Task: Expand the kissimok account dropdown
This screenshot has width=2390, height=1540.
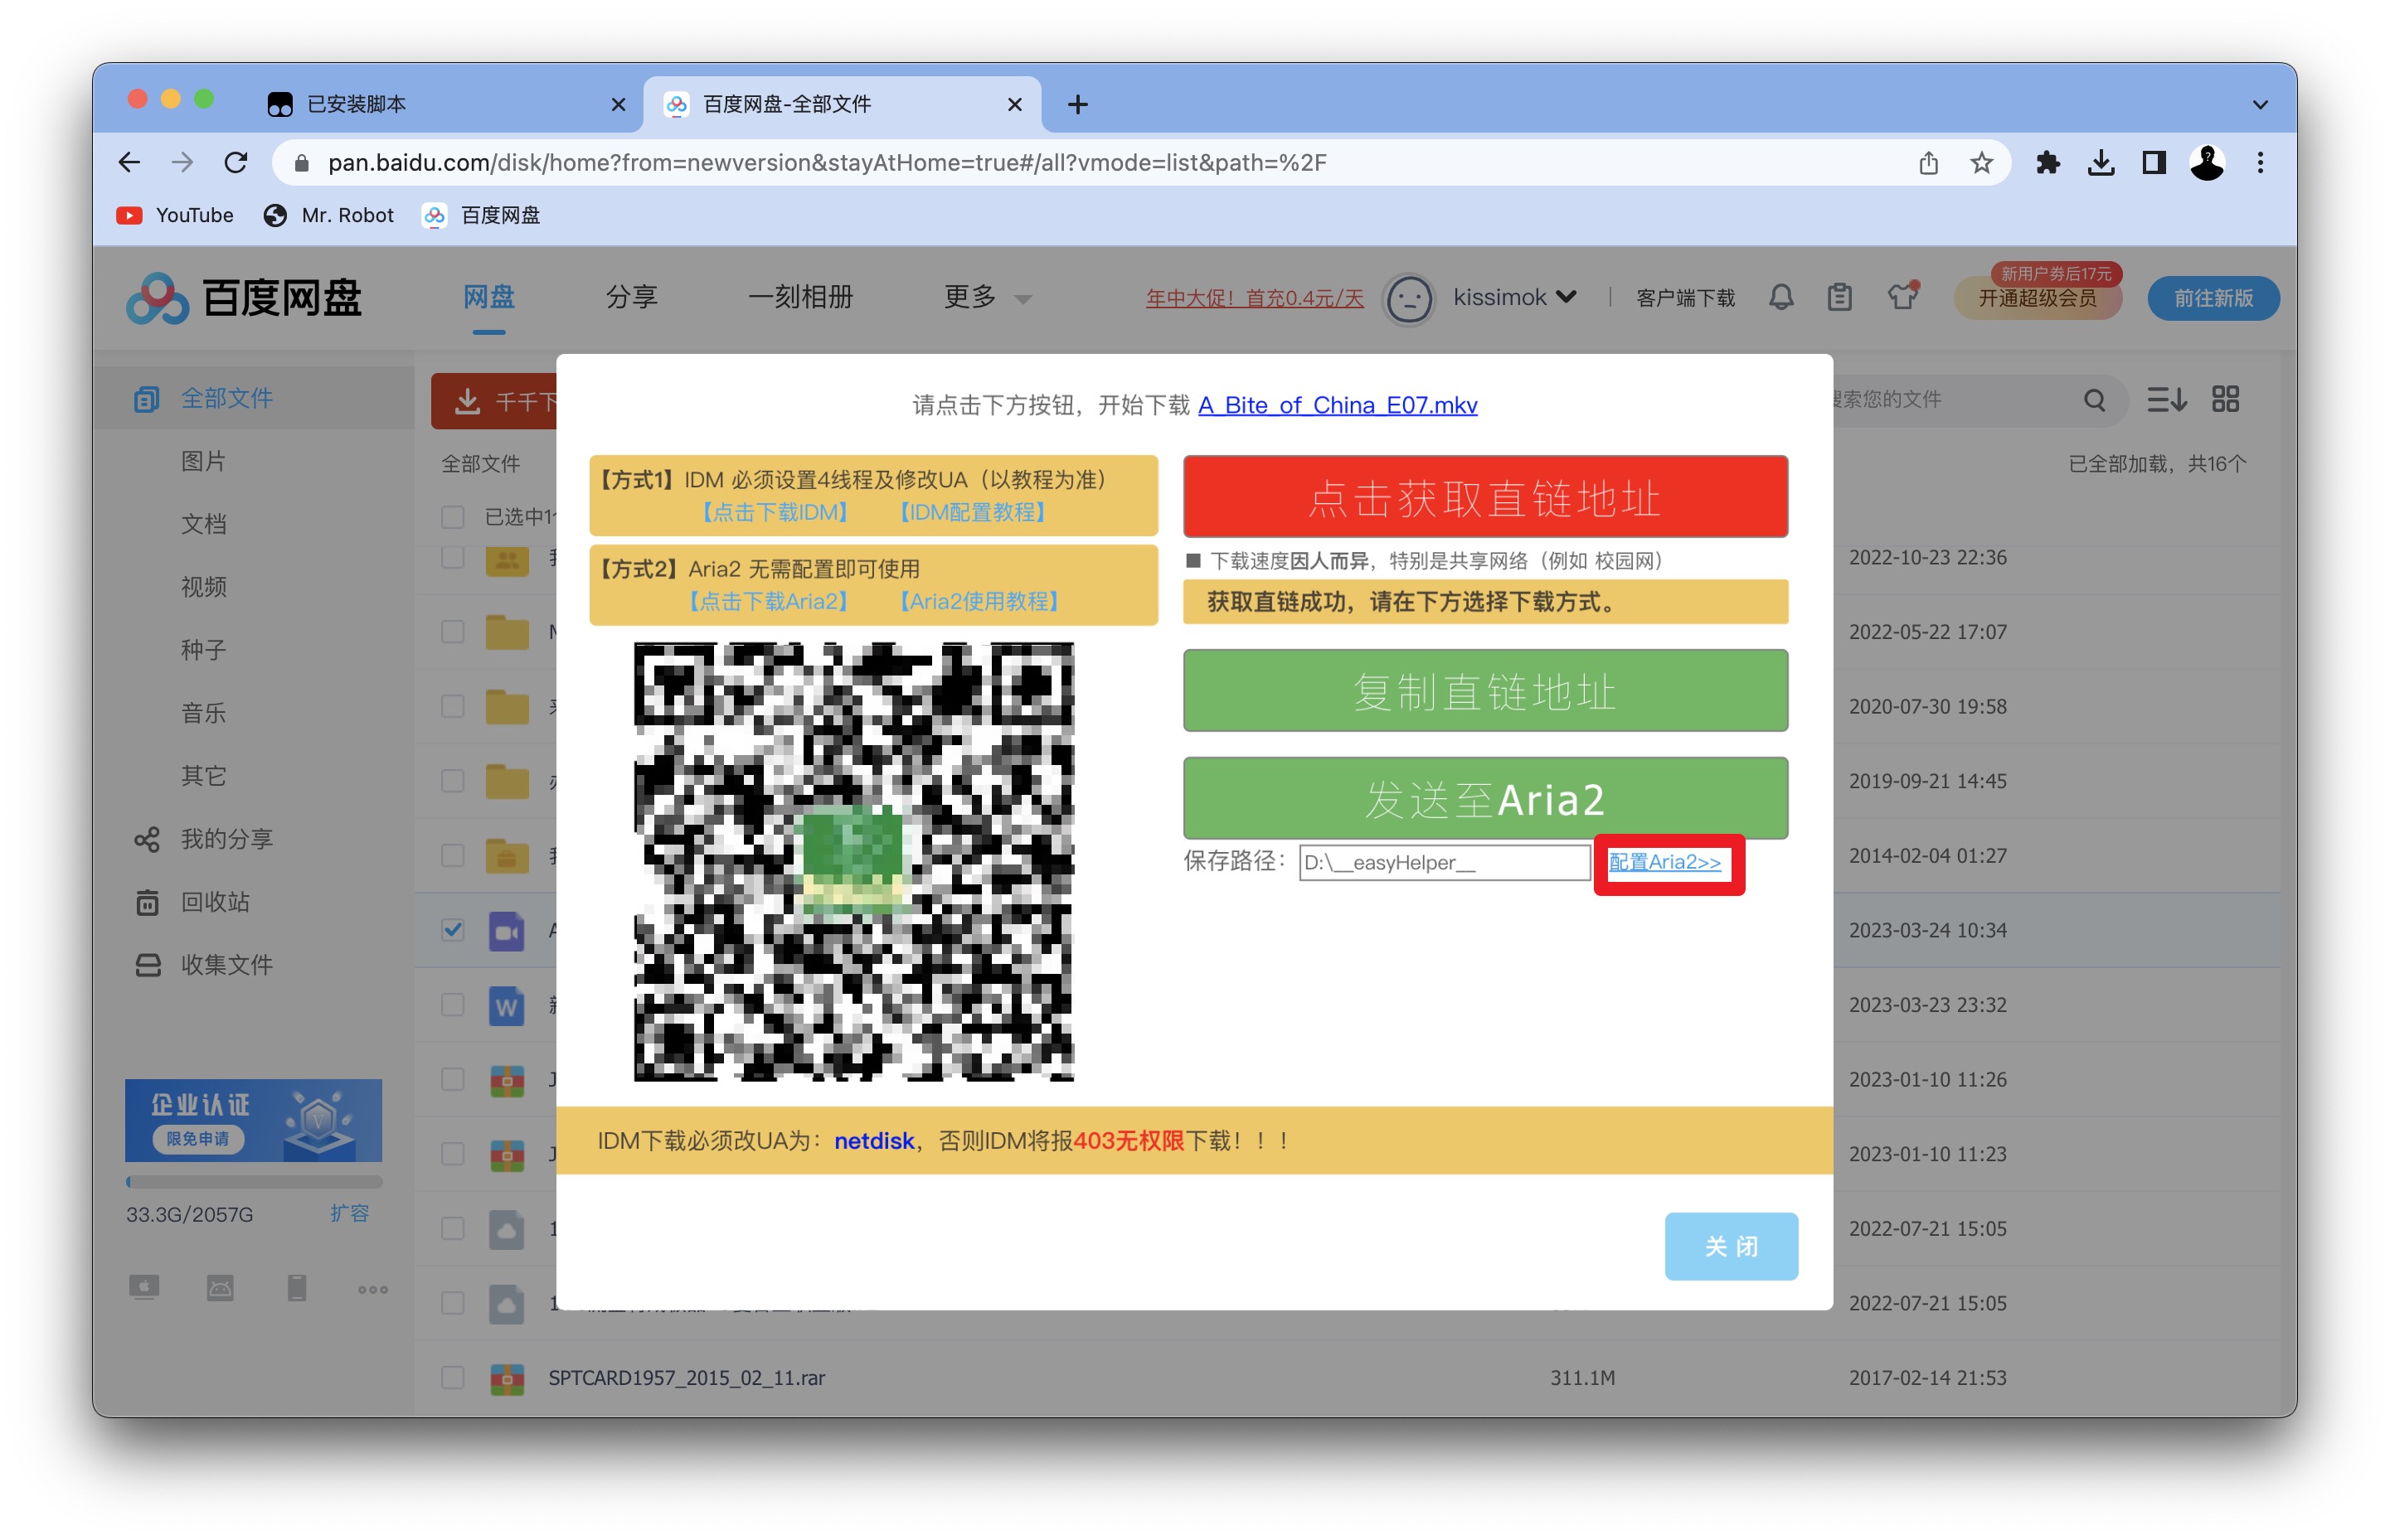Action: tap(1513, 297)
